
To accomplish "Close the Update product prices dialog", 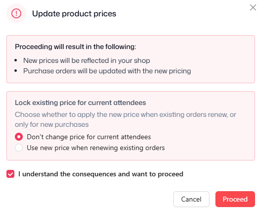I will (253, 7).
